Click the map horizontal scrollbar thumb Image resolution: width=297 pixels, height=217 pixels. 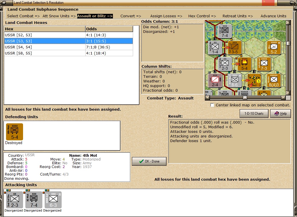(x=245, y=98)
